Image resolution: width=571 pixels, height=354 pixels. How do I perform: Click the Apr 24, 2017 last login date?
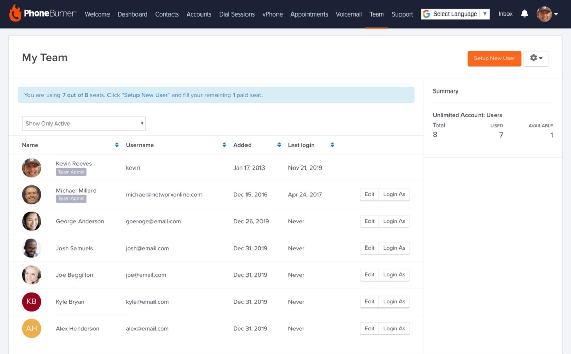point(305,195)
